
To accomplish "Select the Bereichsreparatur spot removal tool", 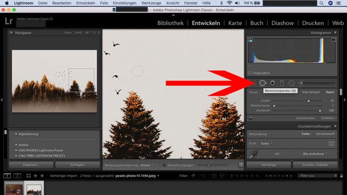I will click(262, 83).
